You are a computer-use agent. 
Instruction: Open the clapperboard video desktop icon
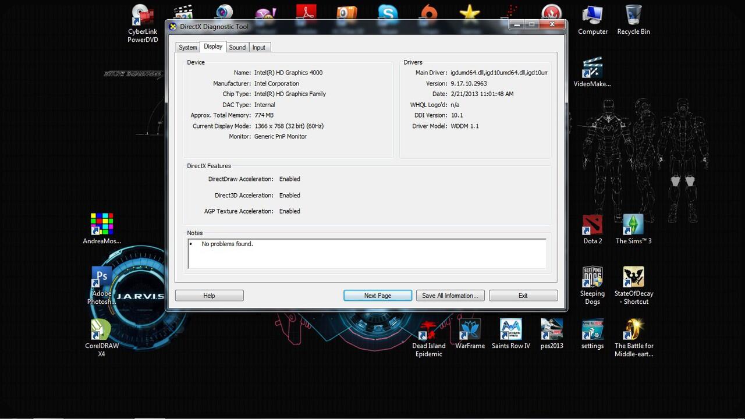coord(183,12)
